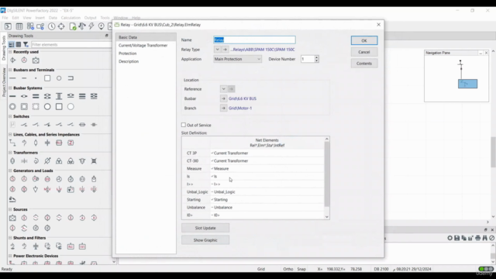Click the large square busbar system icon

tap(59, 107)
